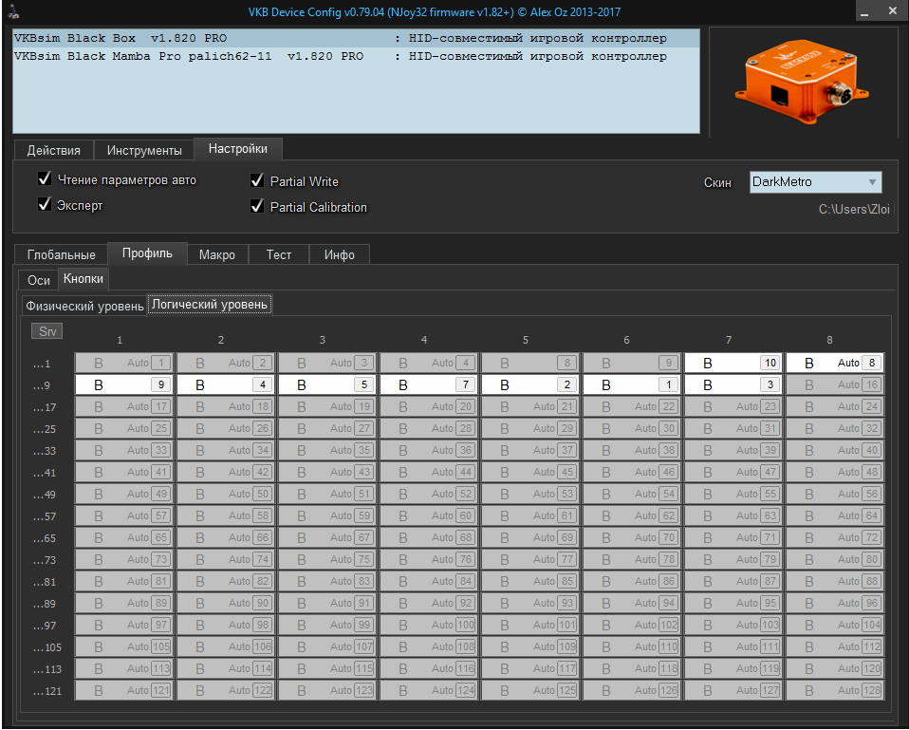Click the orange Black Box device picture
909x730 pixels.
(802, 82)
